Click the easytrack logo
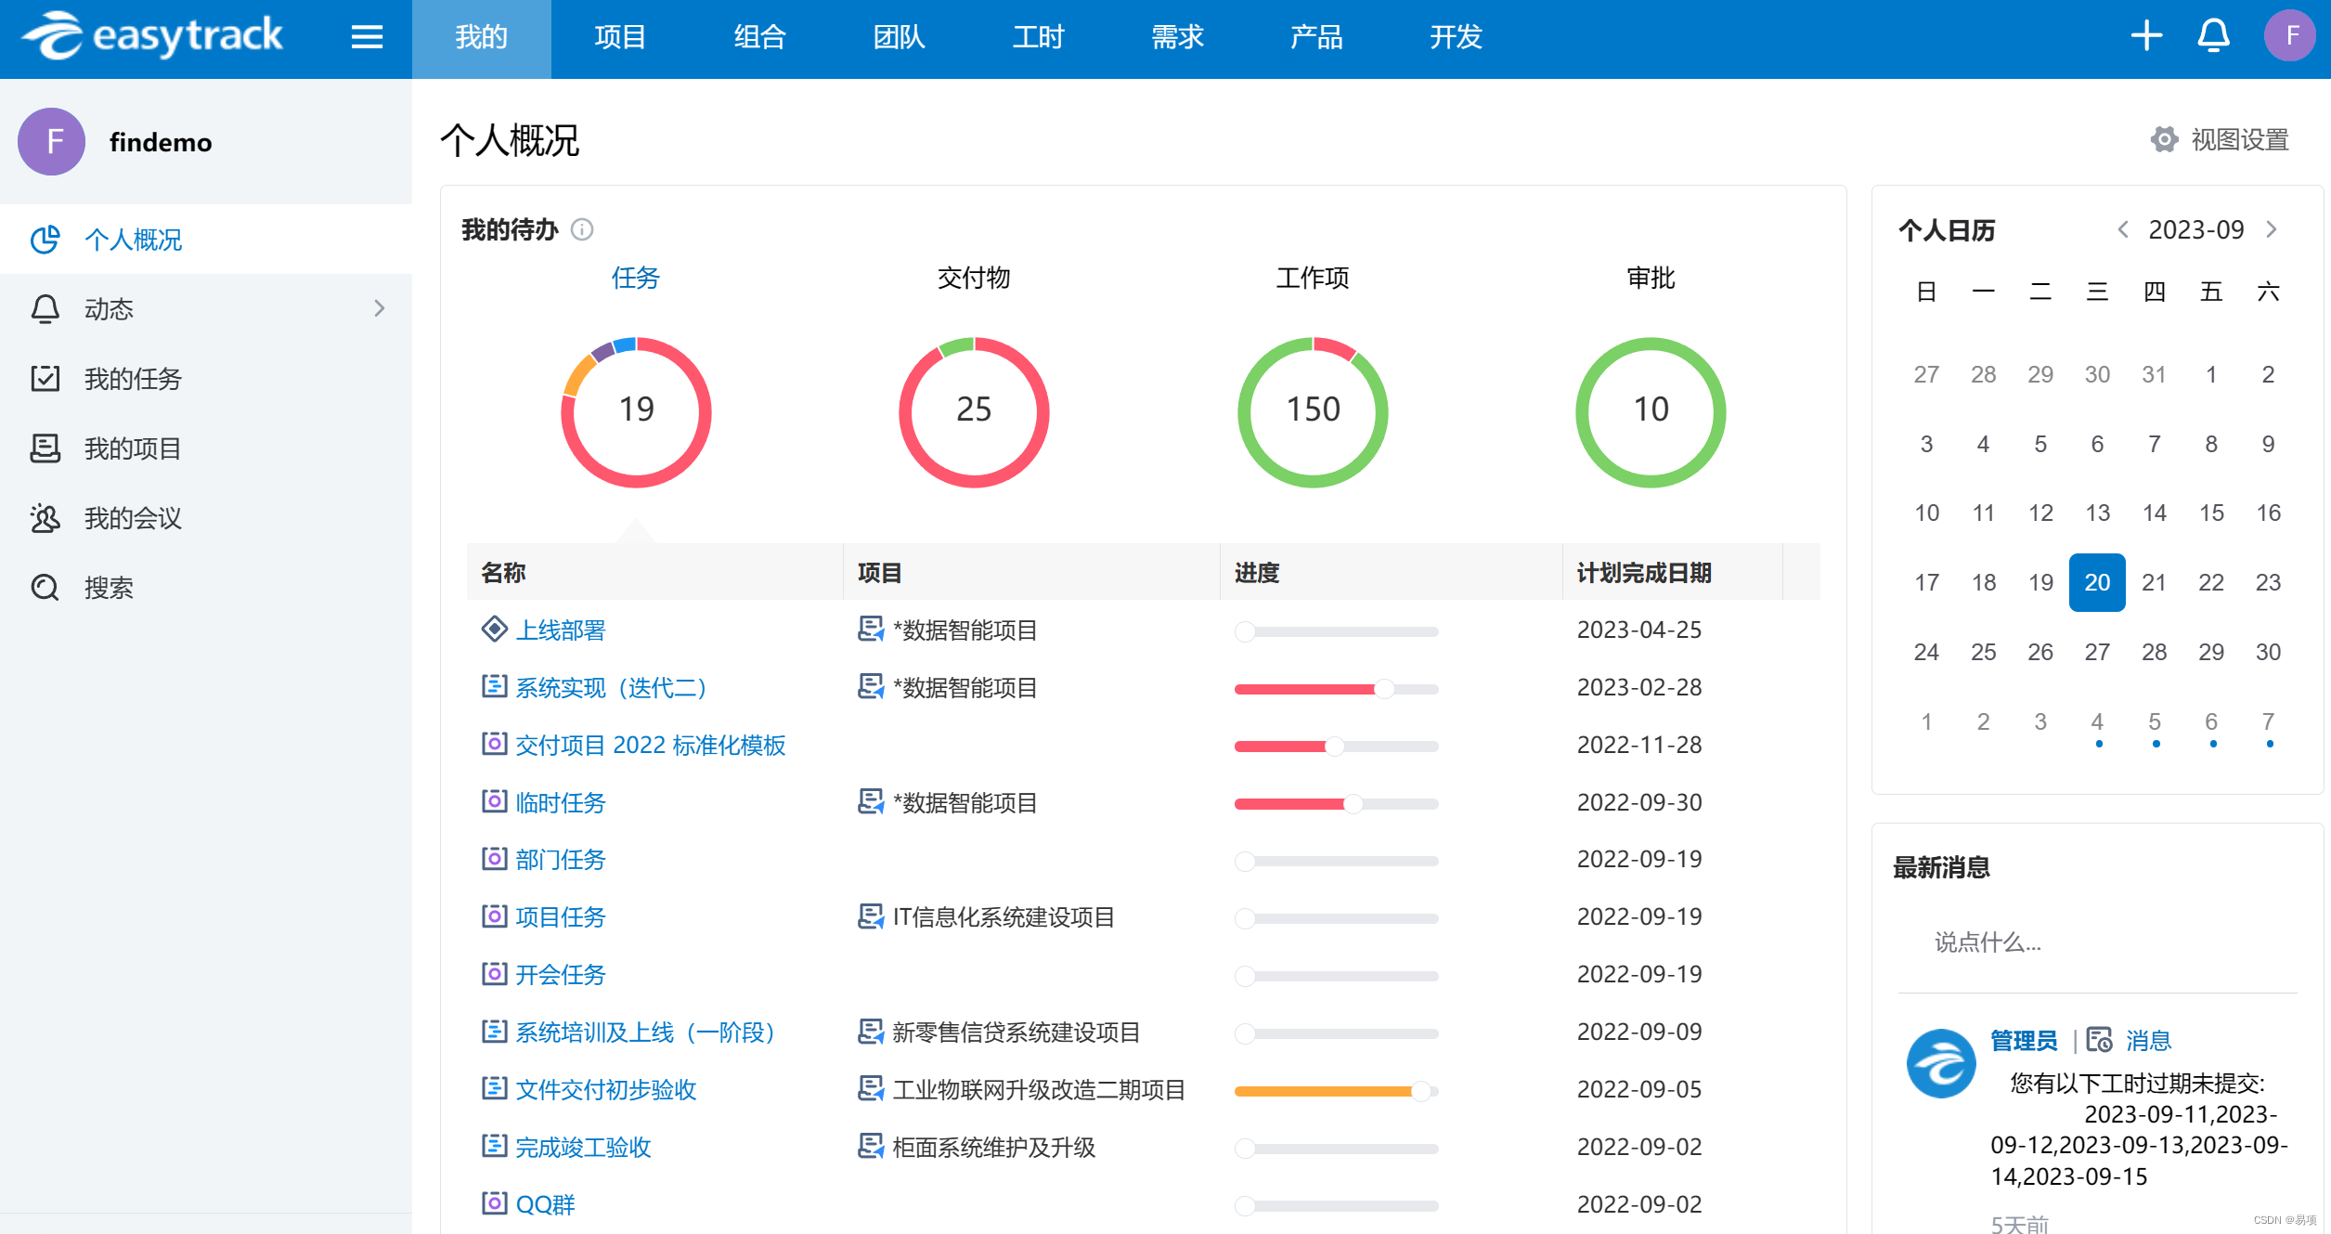Screen dimensions: 2331x1234 (x=152, y=36)
